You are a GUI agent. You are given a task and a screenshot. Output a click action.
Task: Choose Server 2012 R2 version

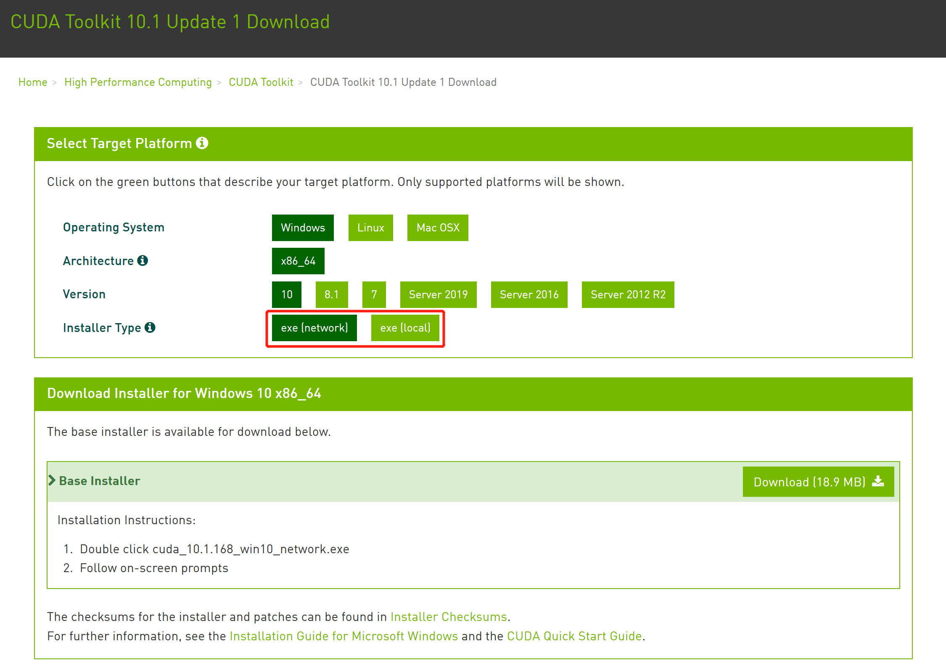[x=628, y=294]
